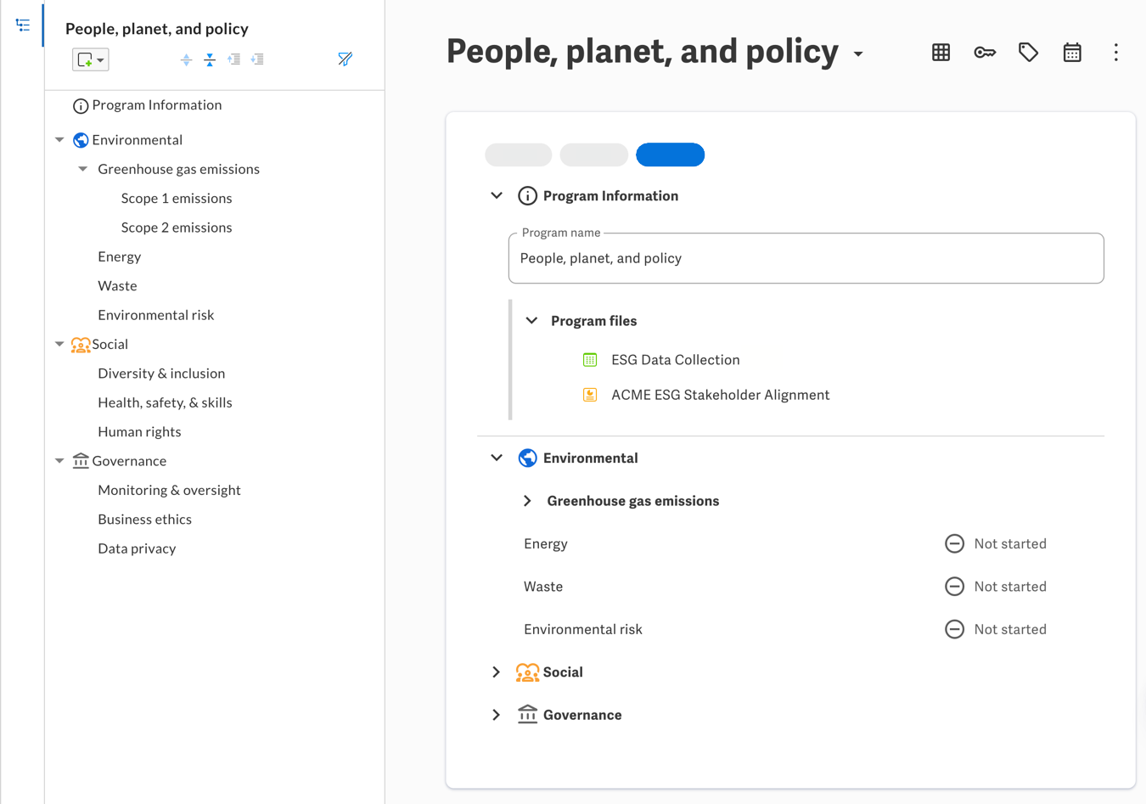The height and width of the screenshot is (804, 1146).
Task: Expand Greenhouse gas emissions in main panel
Action: pyautogui.click(x=527, y=501)
